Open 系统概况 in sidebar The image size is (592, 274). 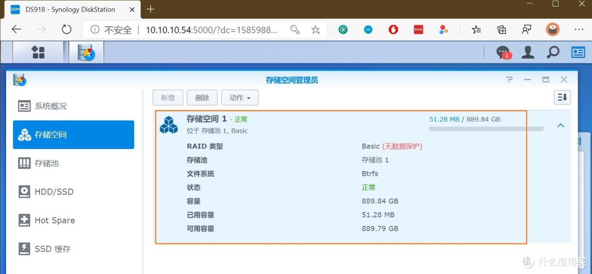[73, 106]
